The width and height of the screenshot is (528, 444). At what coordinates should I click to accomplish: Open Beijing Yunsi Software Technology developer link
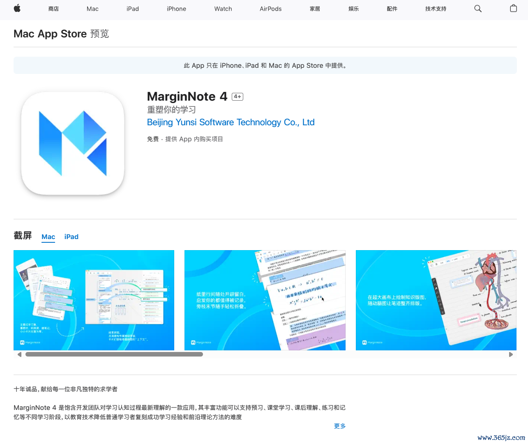click(x=231, y=122)
